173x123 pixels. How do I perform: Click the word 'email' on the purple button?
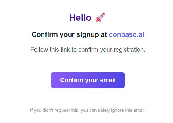[108, 80]
